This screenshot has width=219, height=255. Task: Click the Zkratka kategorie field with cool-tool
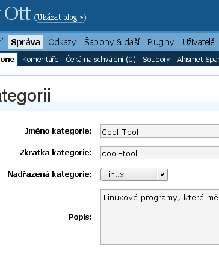[159, 153]
